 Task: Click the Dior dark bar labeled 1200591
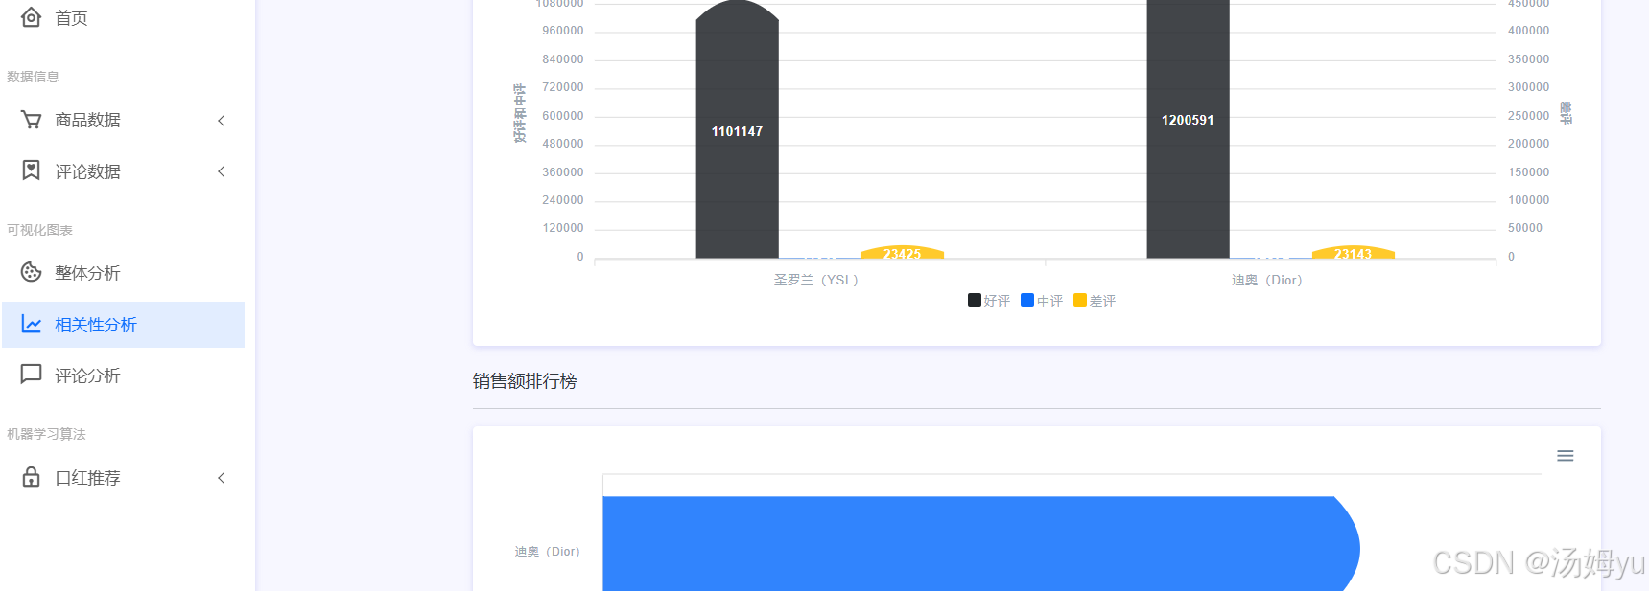coord(1188,129)
